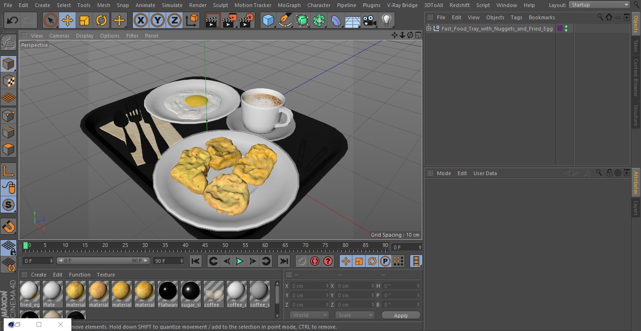Viewport: 641px width, 331px height.
Task: Click the Record Active Objects key icon
Action: coord(302,261)
